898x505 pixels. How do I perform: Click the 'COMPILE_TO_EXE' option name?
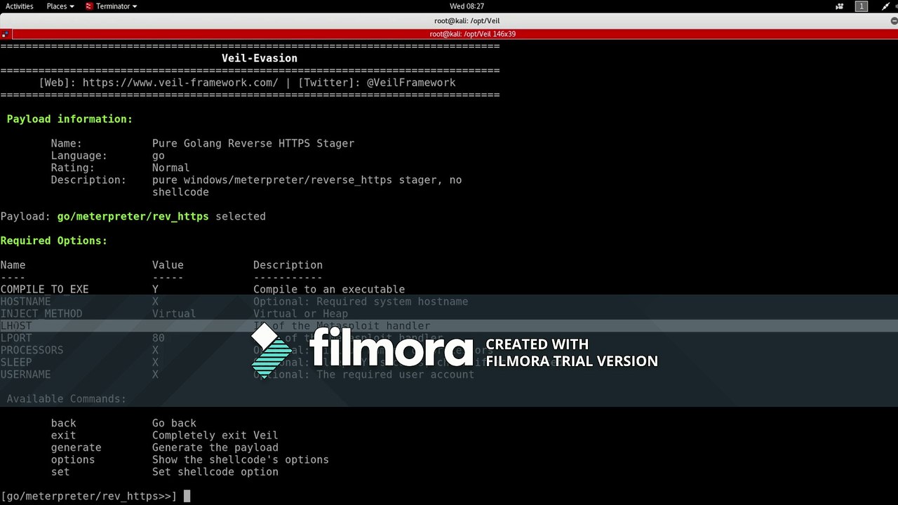tap(44, 290)
